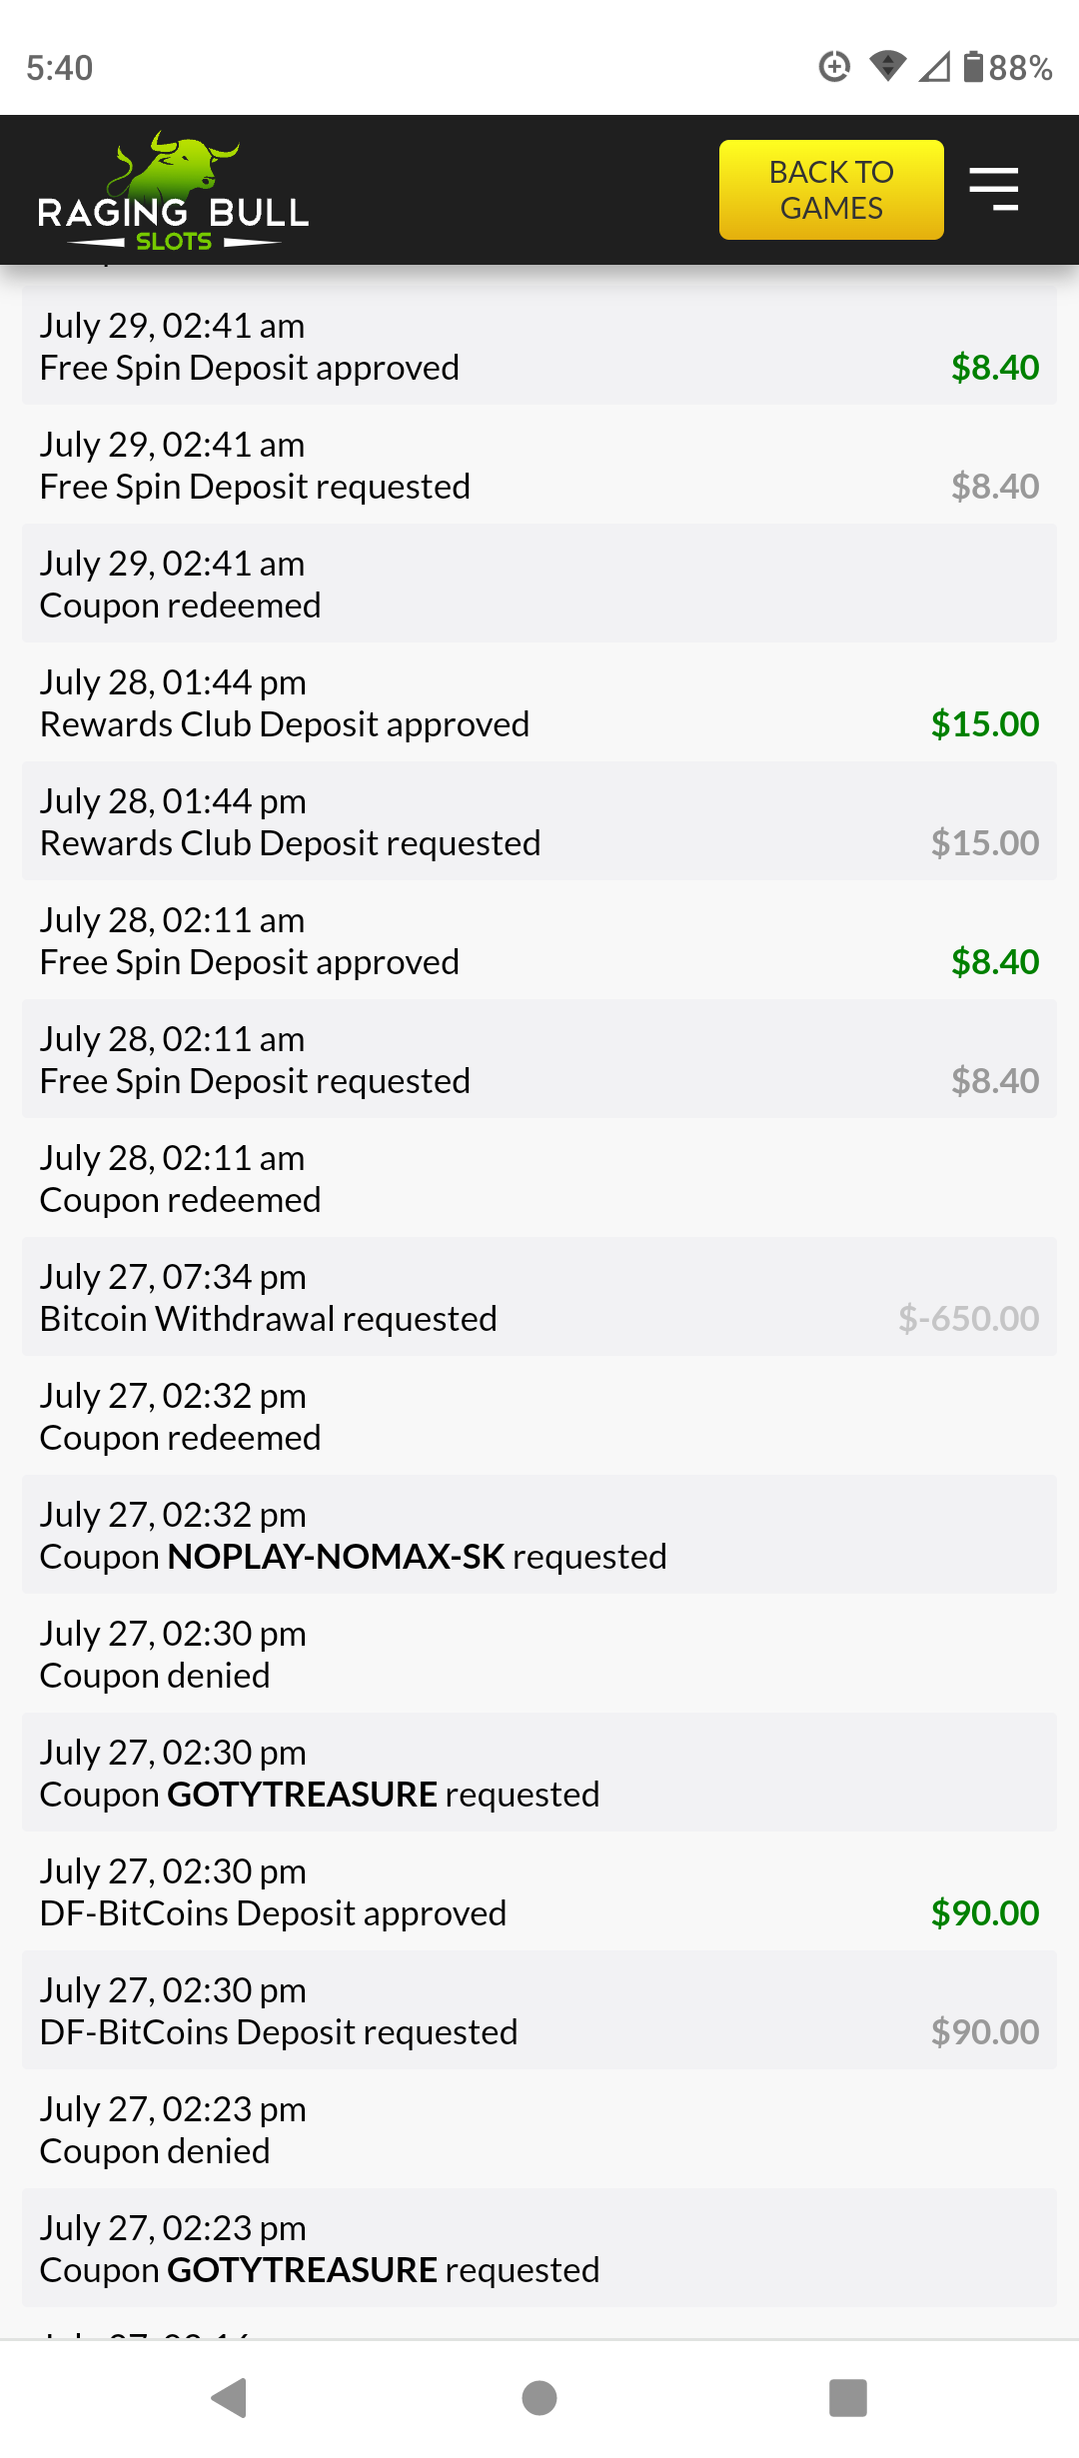Image resolution: width=1079 pixels, height=2458 pixels.
Task: Tap the cellular signal status icon
Action: 934,67
